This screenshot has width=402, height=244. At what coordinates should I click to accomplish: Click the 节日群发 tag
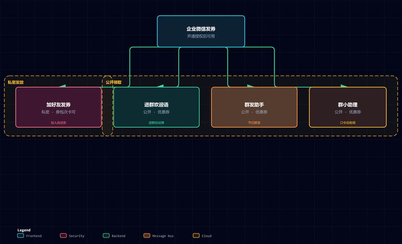(x=254, y=123)
